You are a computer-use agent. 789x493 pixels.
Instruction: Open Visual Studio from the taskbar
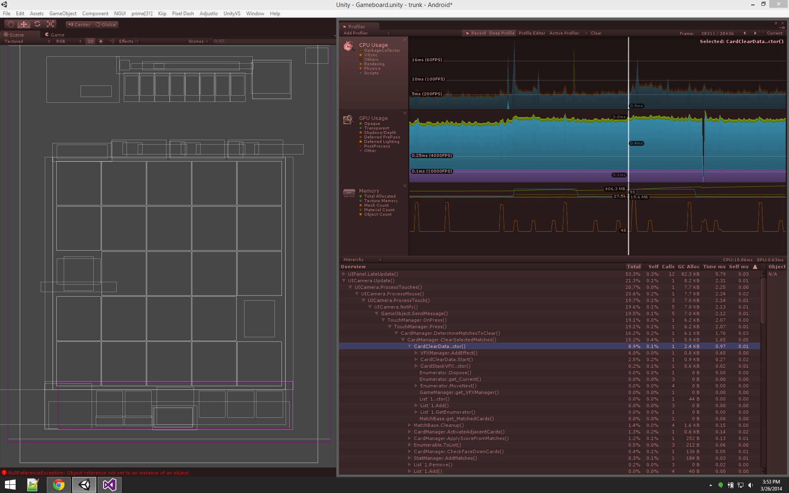tap(109, 485)
